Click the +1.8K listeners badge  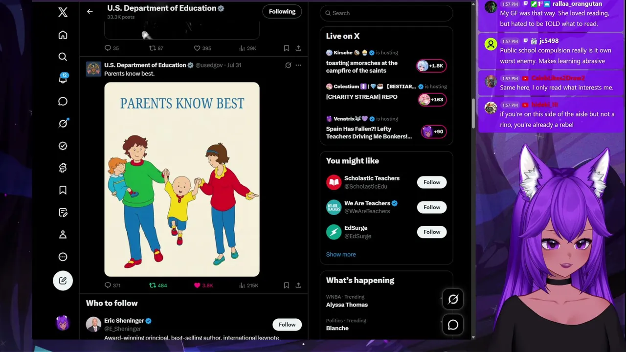[x=431, y=66]
